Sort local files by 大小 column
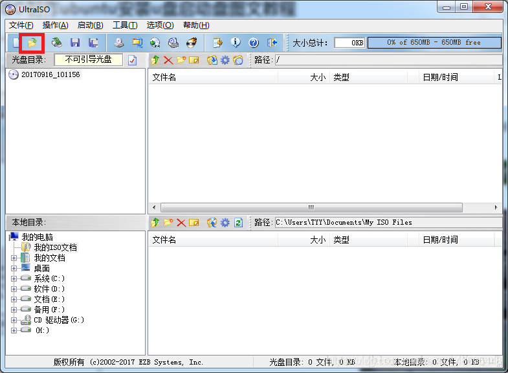Viewport: 508px width, 373px height. (x=304, y=240)
